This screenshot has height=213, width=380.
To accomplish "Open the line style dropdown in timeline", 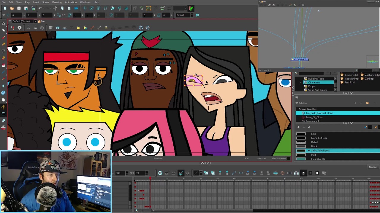I will [x=201, y=173].
